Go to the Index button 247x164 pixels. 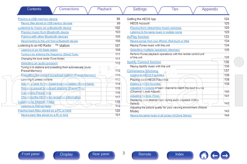click(180, 155)
